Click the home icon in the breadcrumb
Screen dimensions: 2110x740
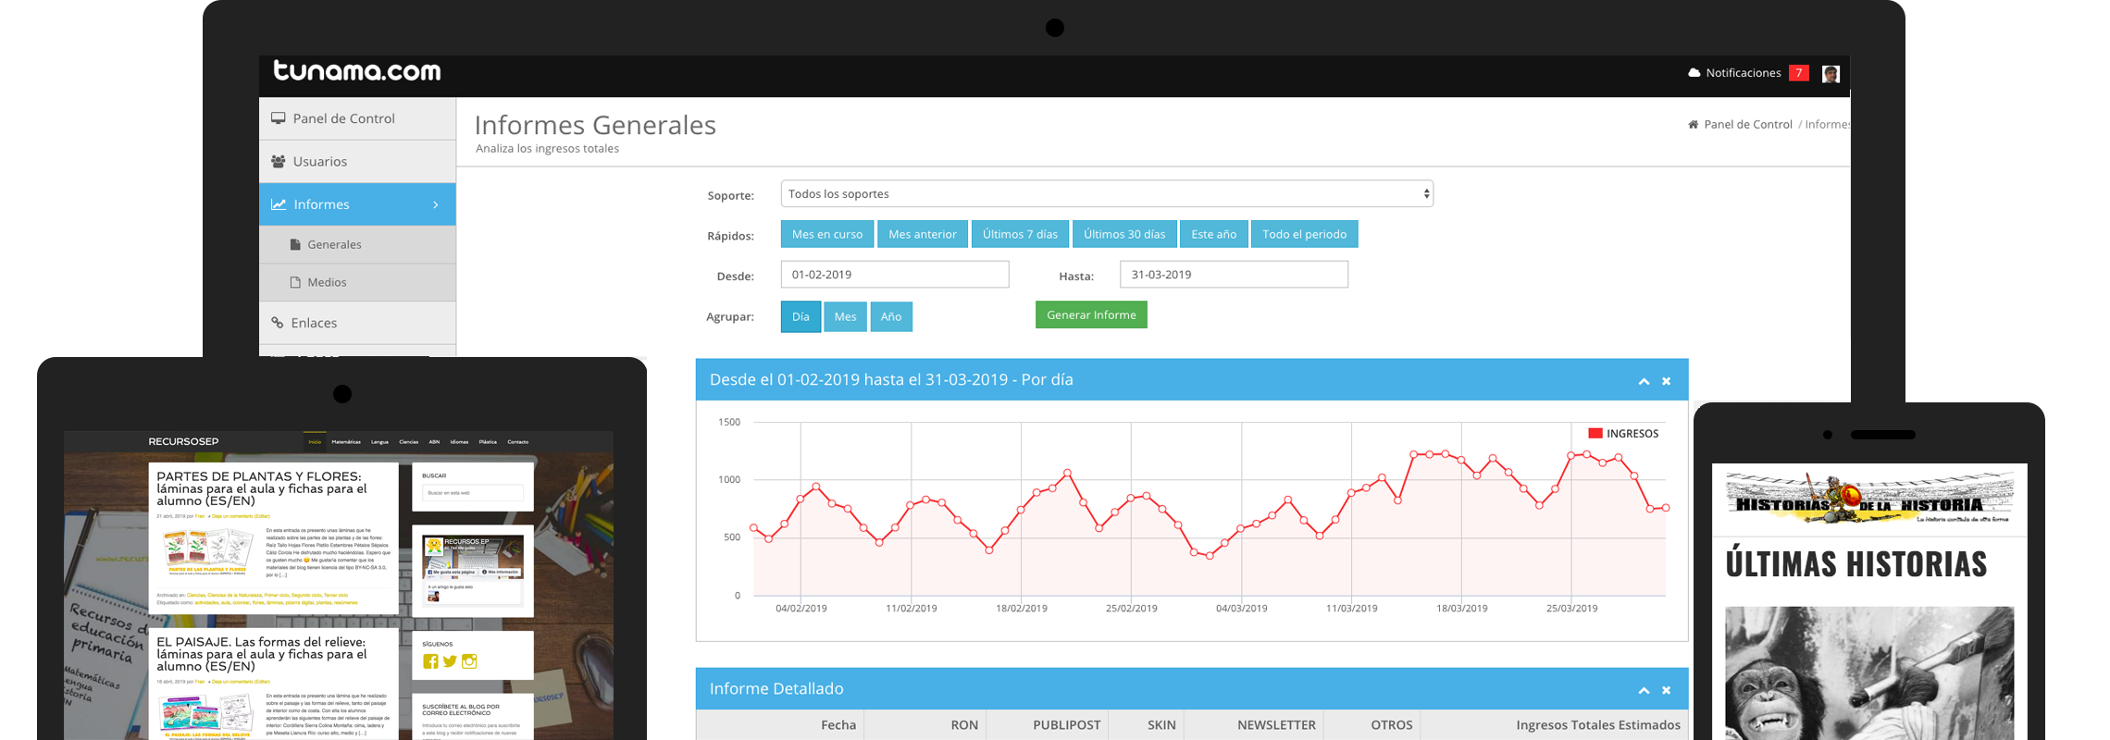1693,124
